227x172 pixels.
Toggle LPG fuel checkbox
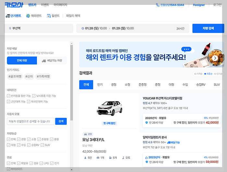tap(41, 163)
